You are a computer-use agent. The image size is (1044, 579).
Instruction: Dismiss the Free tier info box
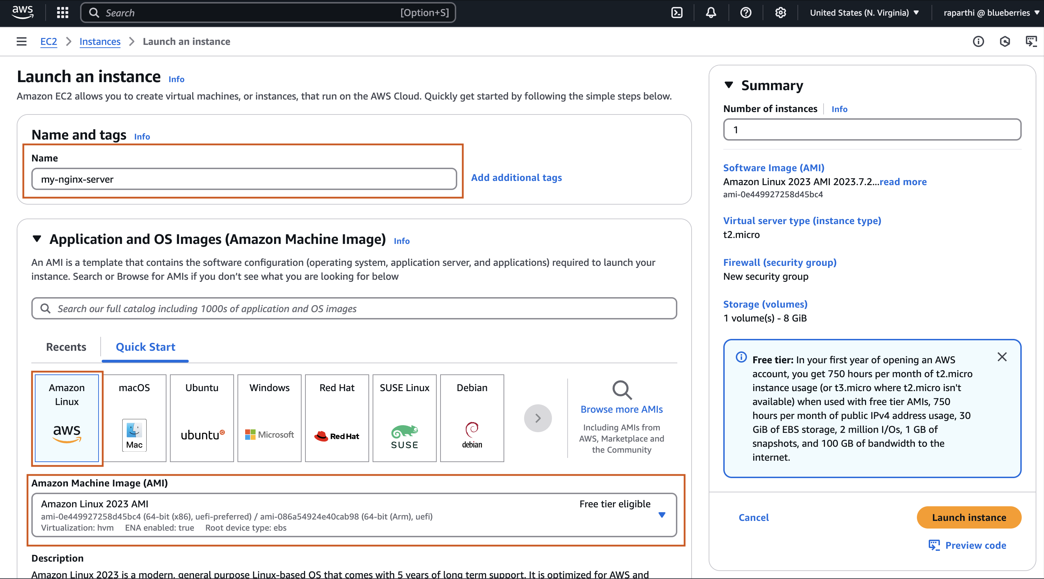point(1002,357)
